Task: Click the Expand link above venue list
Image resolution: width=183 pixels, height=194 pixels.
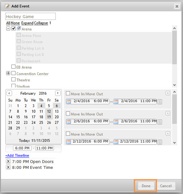Action: (x=27, y=23)
